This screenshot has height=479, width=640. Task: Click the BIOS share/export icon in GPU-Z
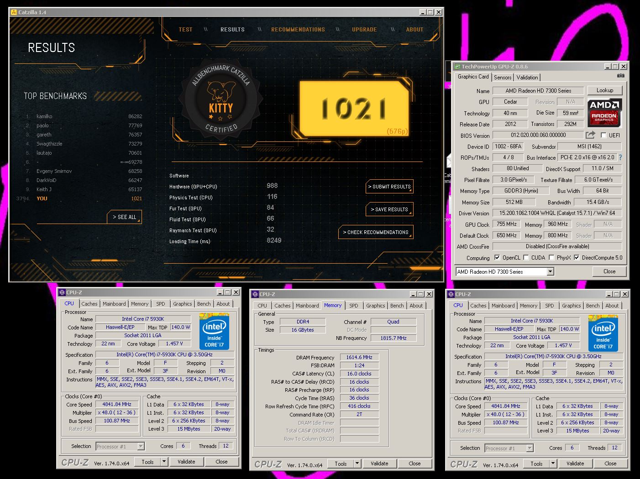tap(591, 135)
